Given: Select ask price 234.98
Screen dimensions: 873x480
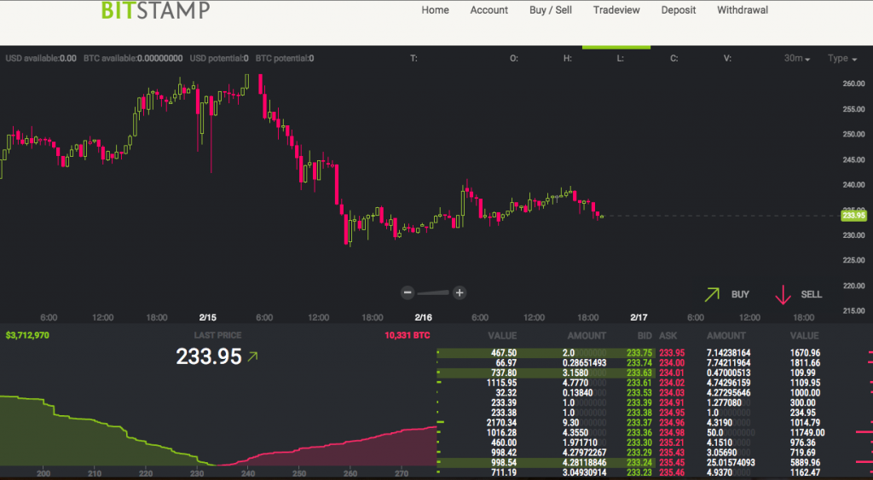Looking at the screenshot, I should (672, 432).
